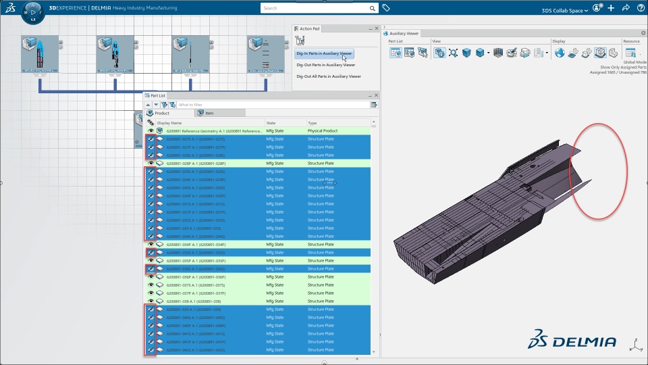Viewport: 648px width, 365px height.
Task: Click first Part List icon in Auxiliary Viewer
Action: click(x=396, y=53)
